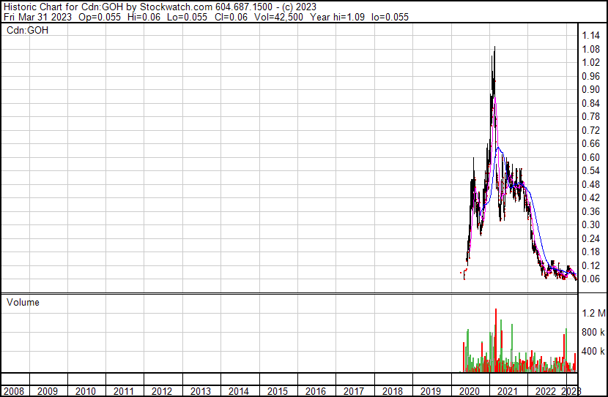Click the 2008 year label on the time axis

13,391
